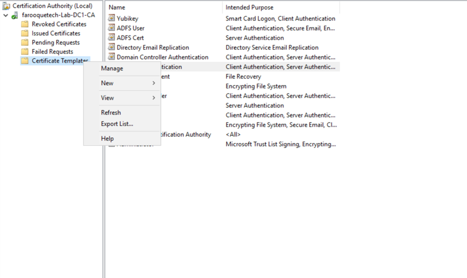Viewport: 467px width, 278px height.
Task: Click the Yubikey template icon
Action: tap(112, 18)
